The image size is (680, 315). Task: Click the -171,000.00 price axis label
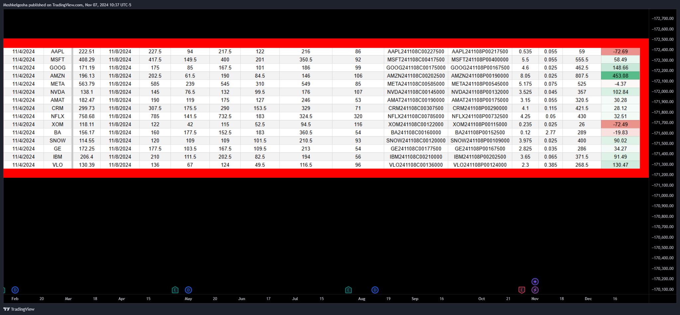(663, 196)
